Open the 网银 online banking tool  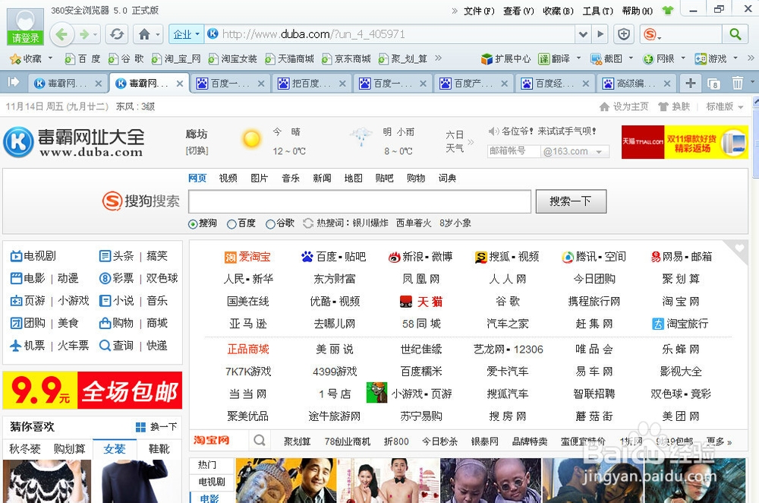click(659, 59)
